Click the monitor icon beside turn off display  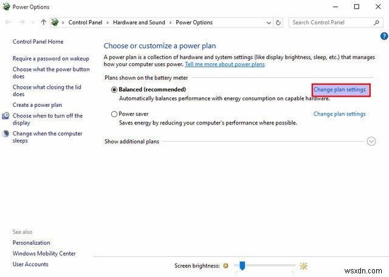click(5, 116)
